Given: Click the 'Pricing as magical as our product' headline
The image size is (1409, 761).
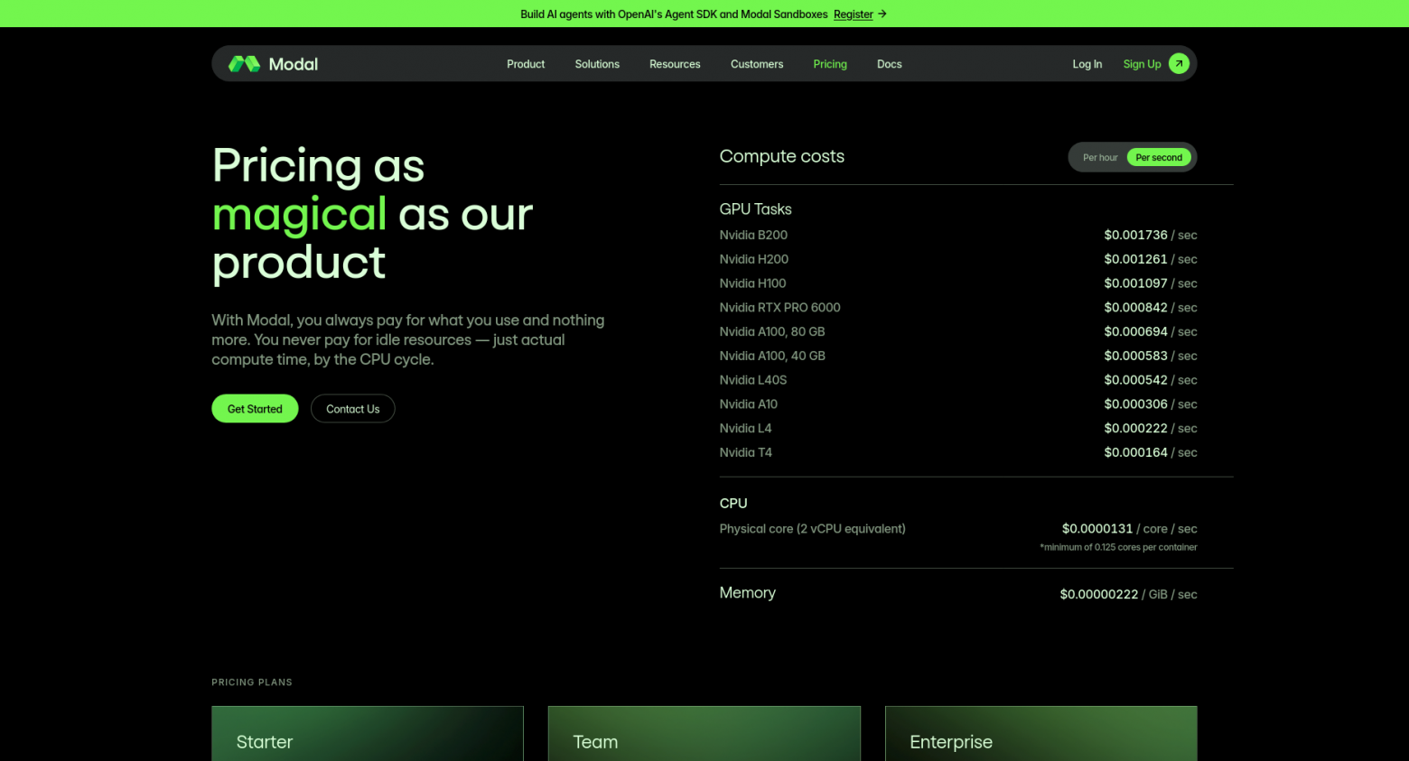Looking at the screenshot, I should pos(372,215).
